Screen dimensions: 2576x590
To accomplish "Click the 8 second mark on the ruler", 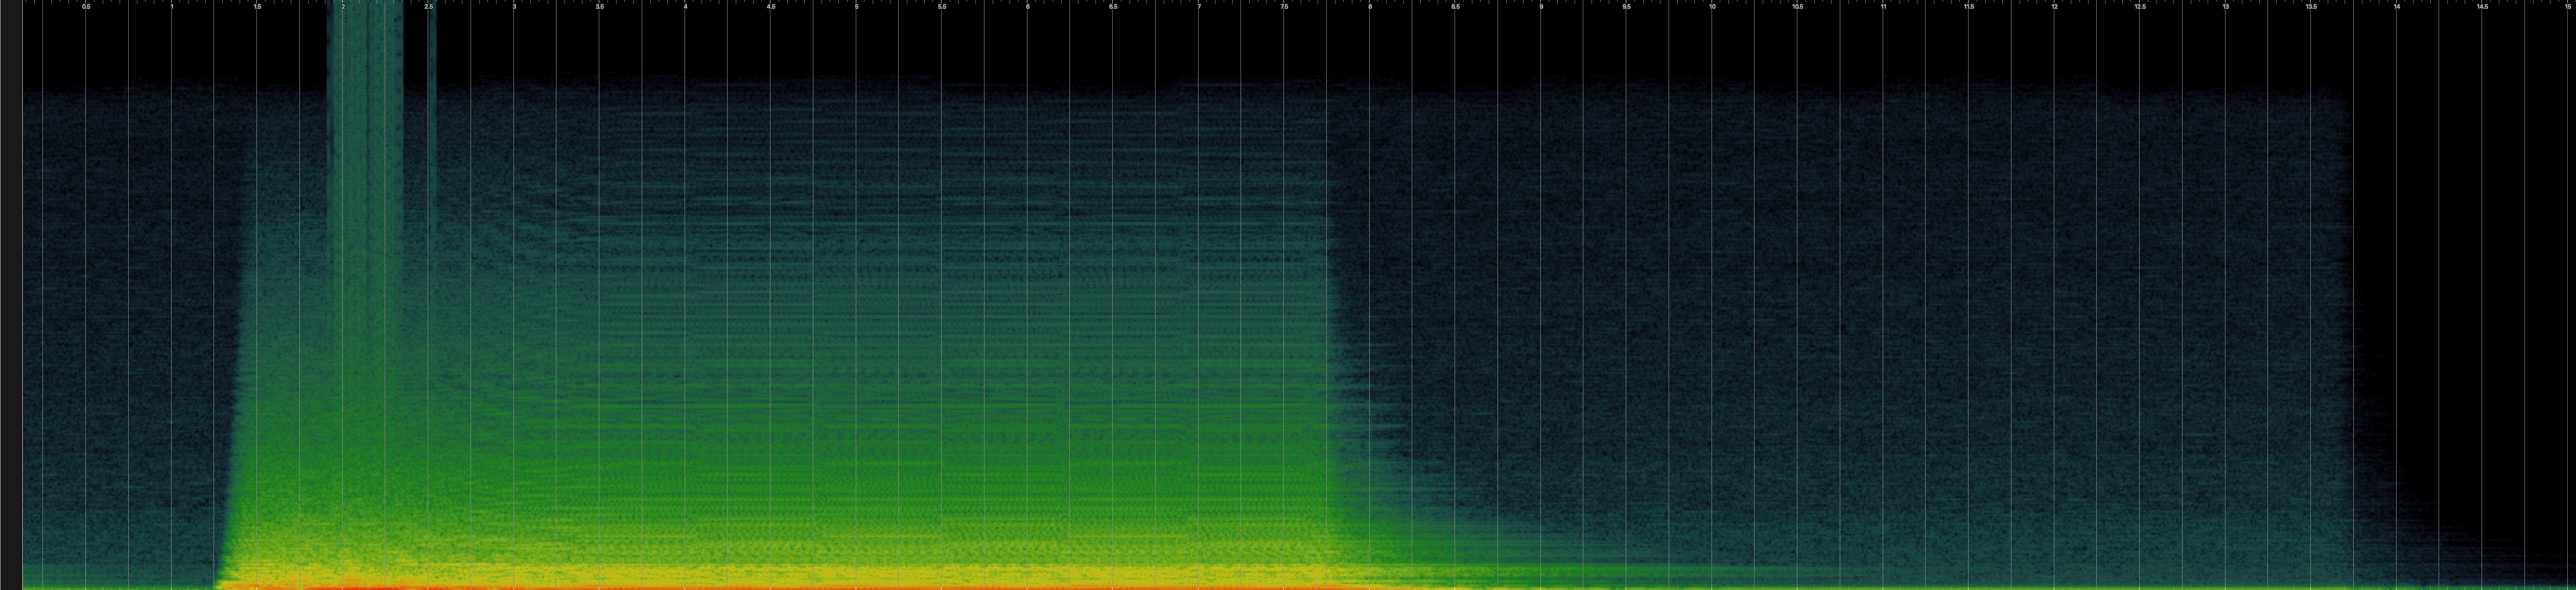I will tap(1370, 7).
